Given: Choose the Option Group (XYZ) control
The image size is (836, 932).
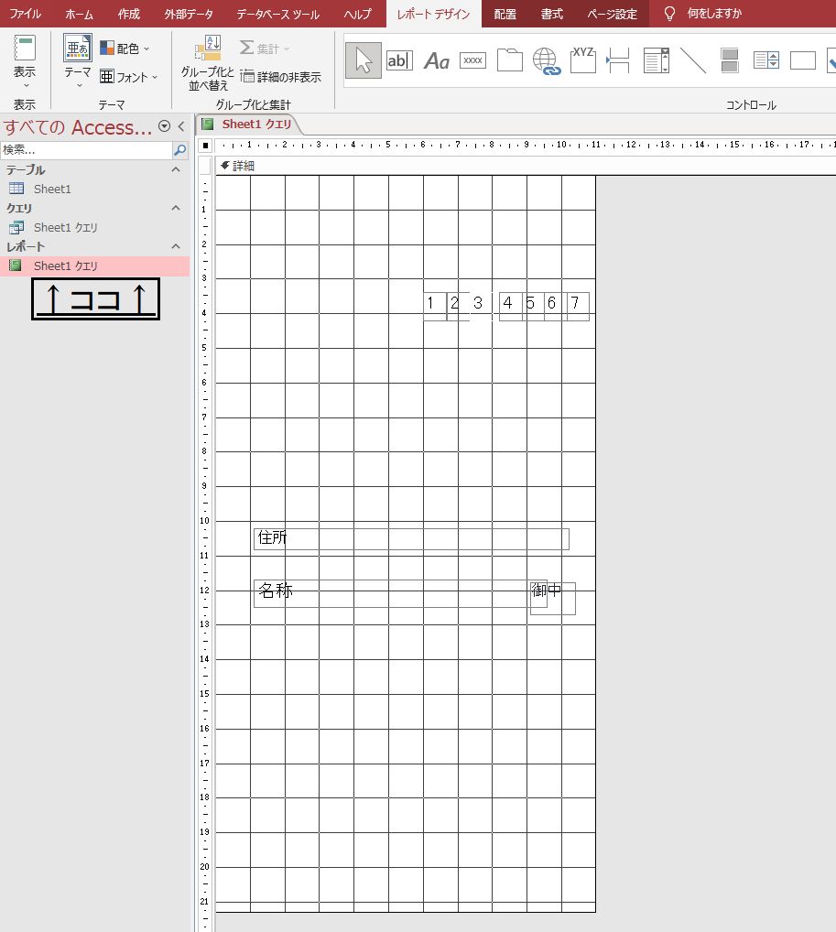Looking at the screenshot, I should pos(583,60).
